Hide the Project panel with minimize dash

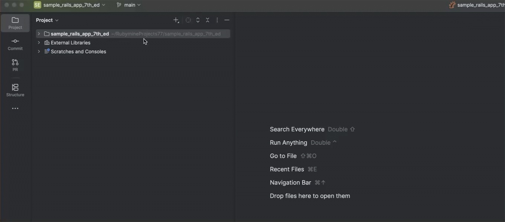tap(227, 20)
